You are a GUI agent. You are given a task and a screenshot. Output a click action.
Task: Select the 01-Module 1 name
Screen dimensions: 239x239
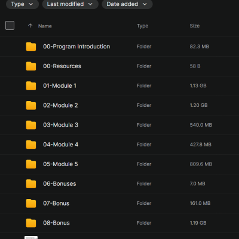click(x=60, y=85)
